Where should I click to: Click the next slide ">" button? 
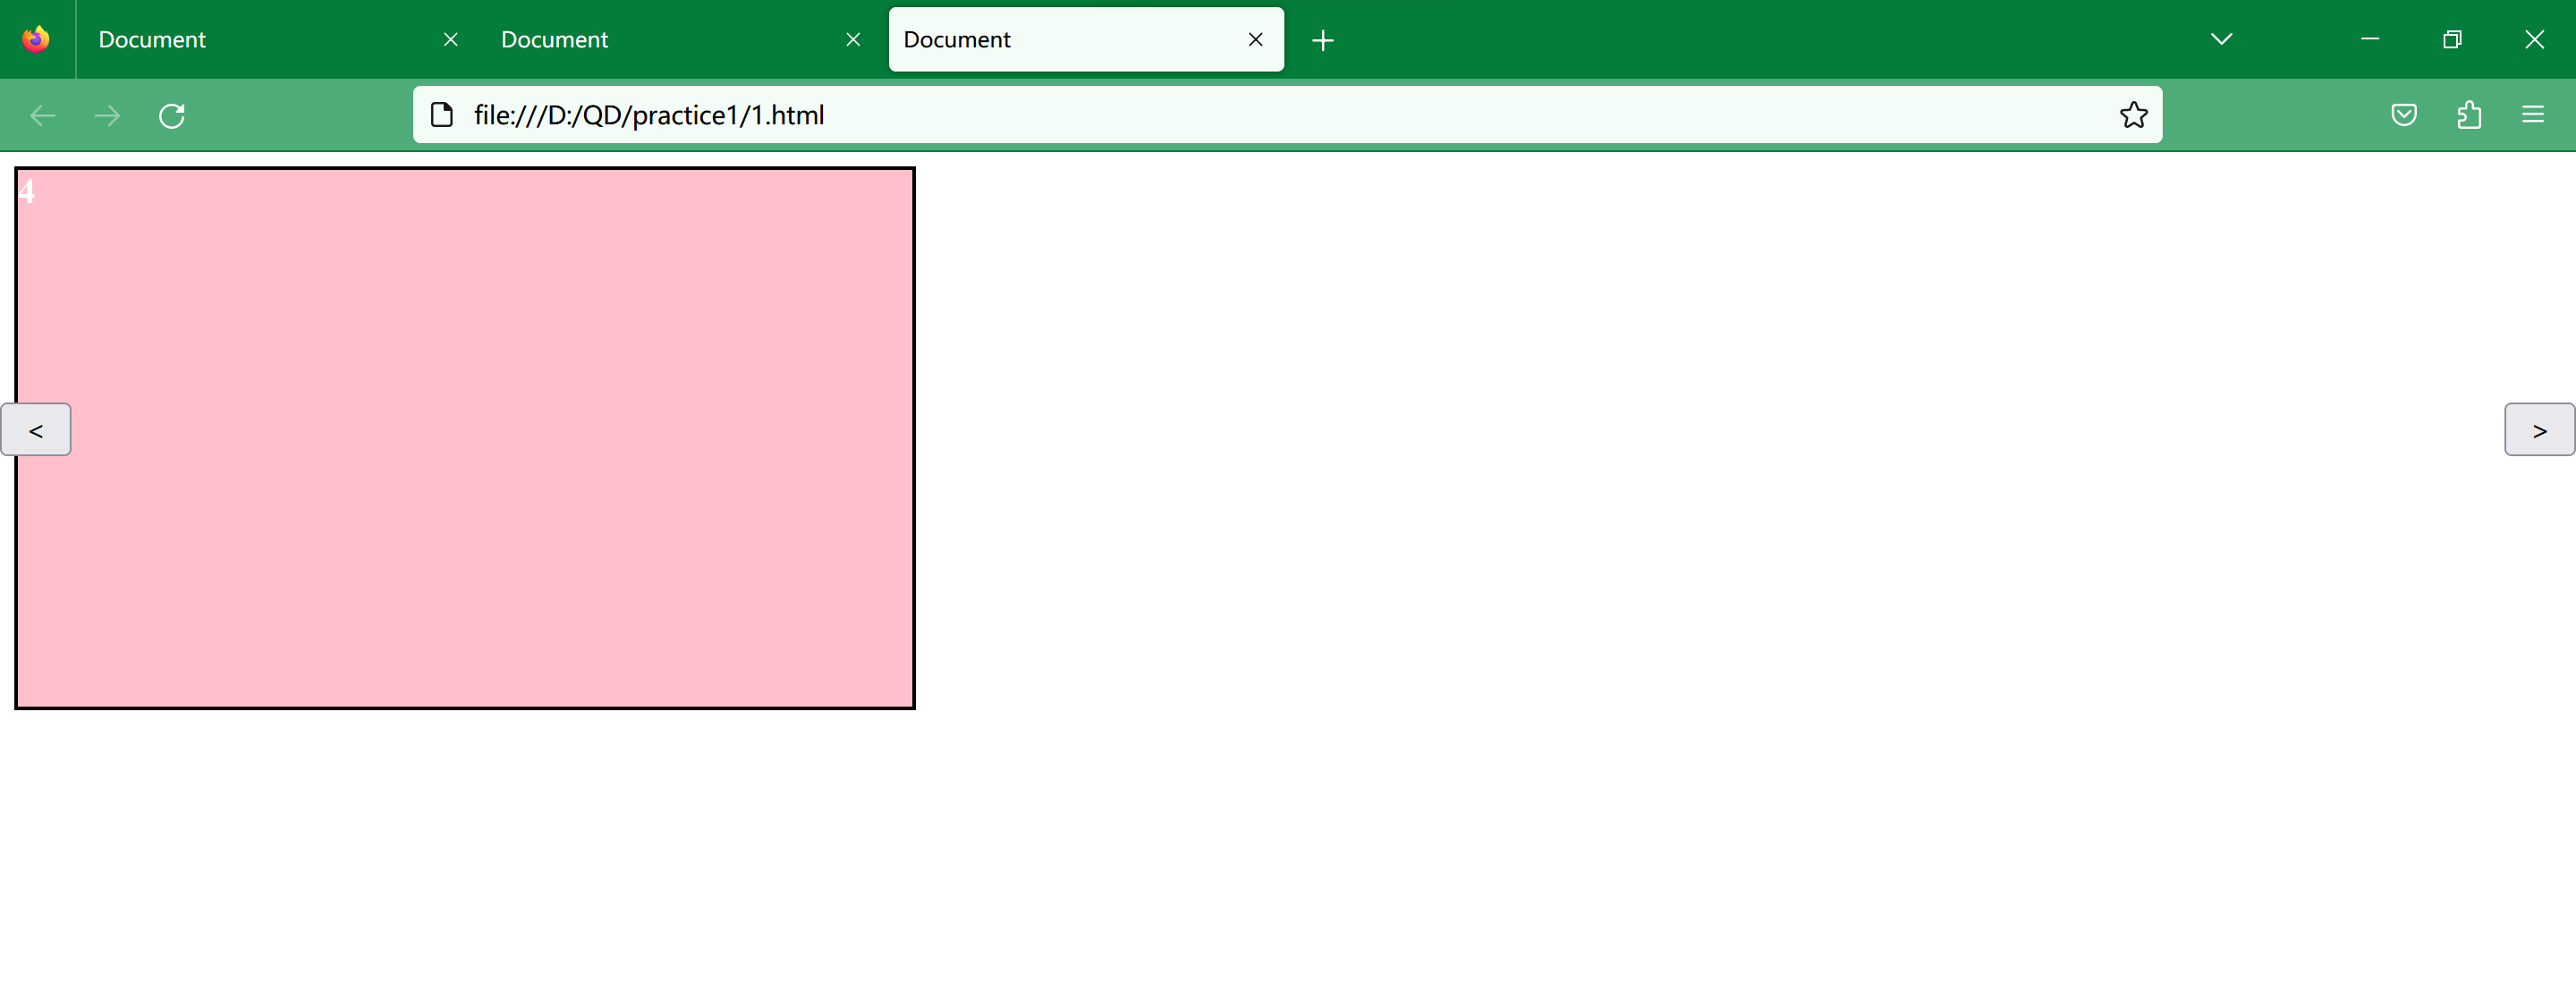click(2538, 430)
